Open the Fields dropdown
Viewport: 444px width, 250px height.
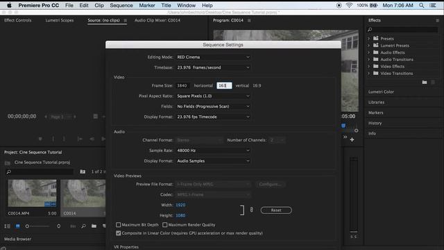click(213, 106)
